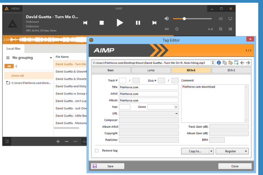Mute sound via speaker icon
Screen dimensions: 263x175
167,19
